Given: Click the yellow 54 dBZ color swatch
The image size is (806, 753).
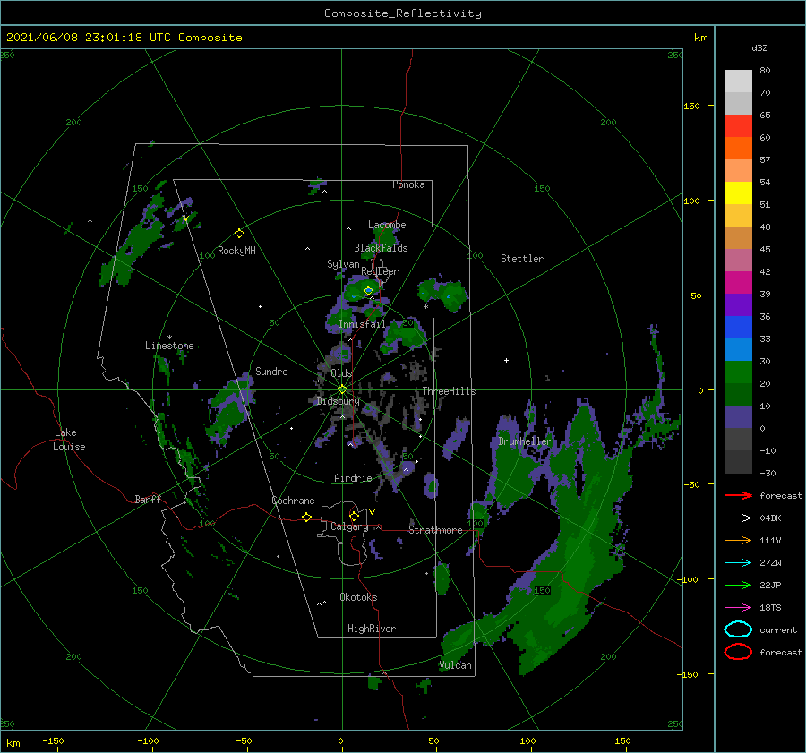Looking at the screenshot, I should coord(738,193).
